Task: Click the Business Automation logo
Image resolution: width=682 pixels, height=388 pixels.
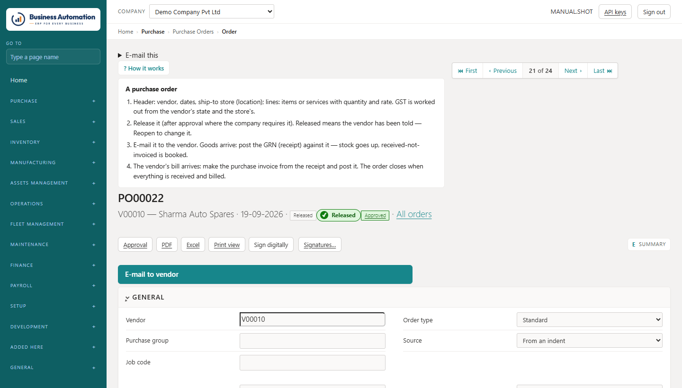Action: point(53,19)
